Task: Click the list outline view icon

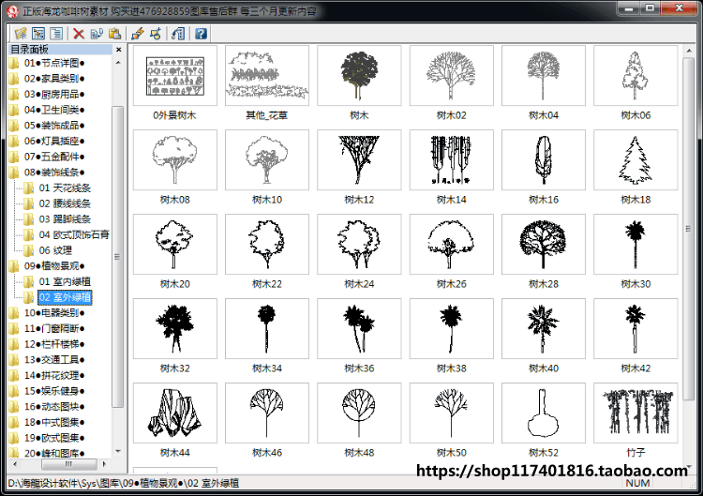Action: coord(56,34)
